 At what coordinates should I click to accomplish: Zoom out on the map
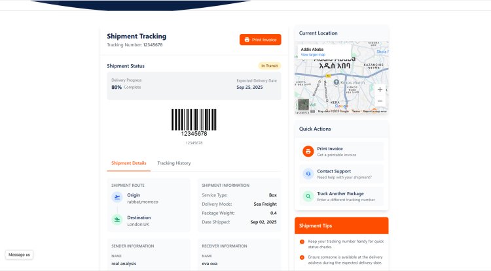pyautogui.click(x=380, y=101)
